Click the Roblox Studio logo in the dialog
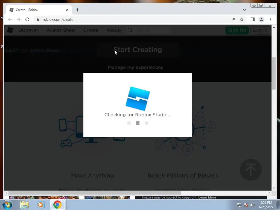 coord(138,98)
